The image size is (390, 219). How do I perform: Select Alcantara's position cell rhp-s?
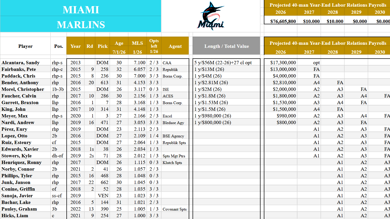[x=58, y=62]
